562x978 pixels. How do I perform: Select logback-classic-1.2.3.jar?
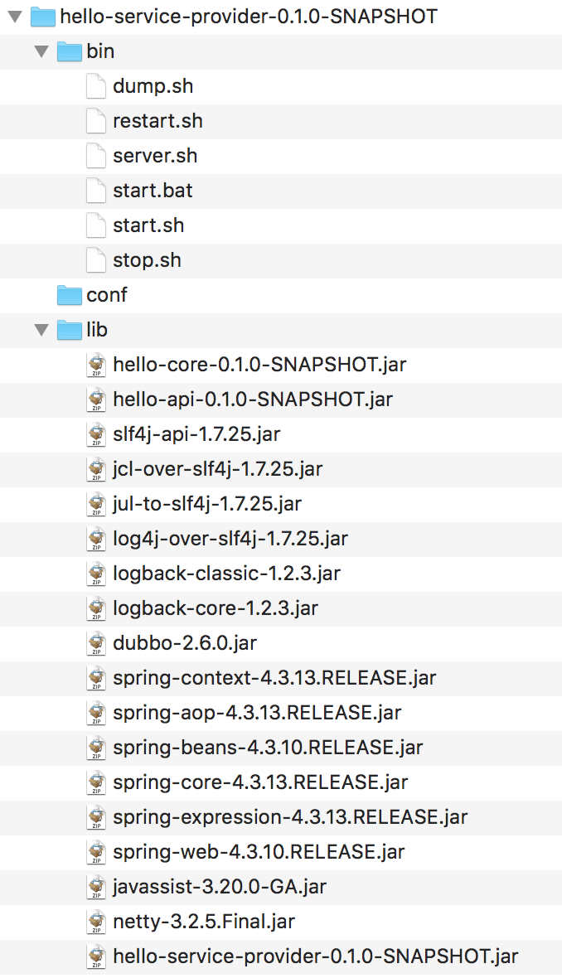226,574
